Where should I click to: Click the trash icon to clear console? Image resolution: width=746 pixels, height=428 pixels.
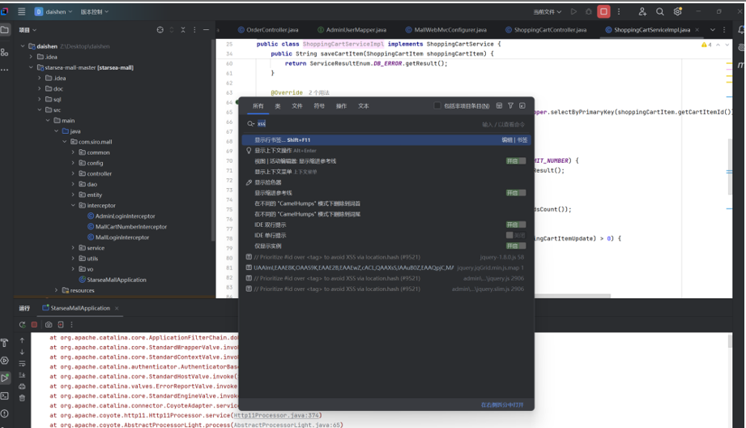[x=22, y=398]
